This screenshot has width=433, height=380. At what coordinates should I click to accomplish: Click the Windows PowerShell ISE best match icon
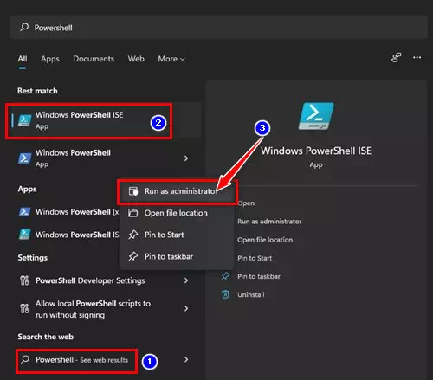[x=24, y=120]
